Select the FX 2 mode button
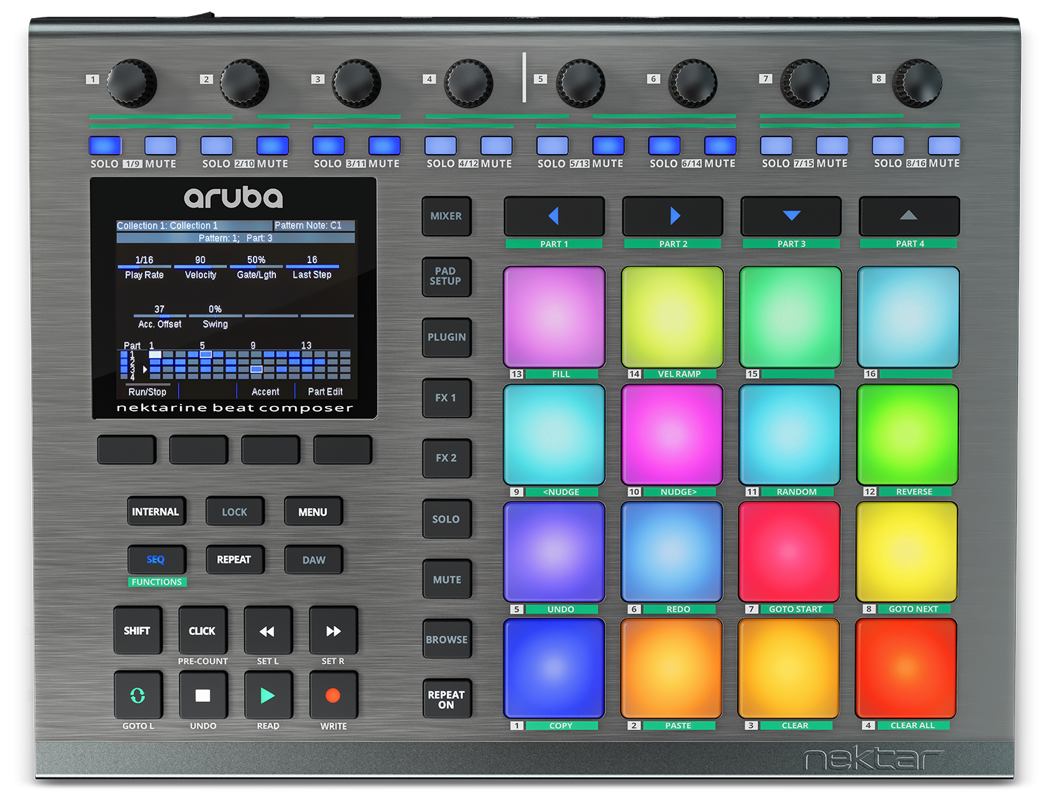This screenshot has height=805, width=1051. click(x=446, y=458)
